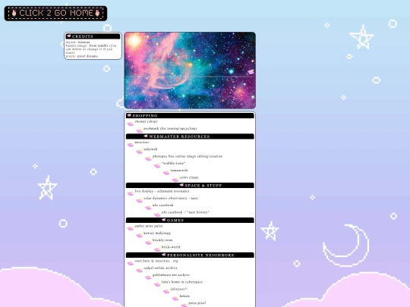Open the kawaii mahjongg link
The image size is (410, 307).
coord(157,233)
